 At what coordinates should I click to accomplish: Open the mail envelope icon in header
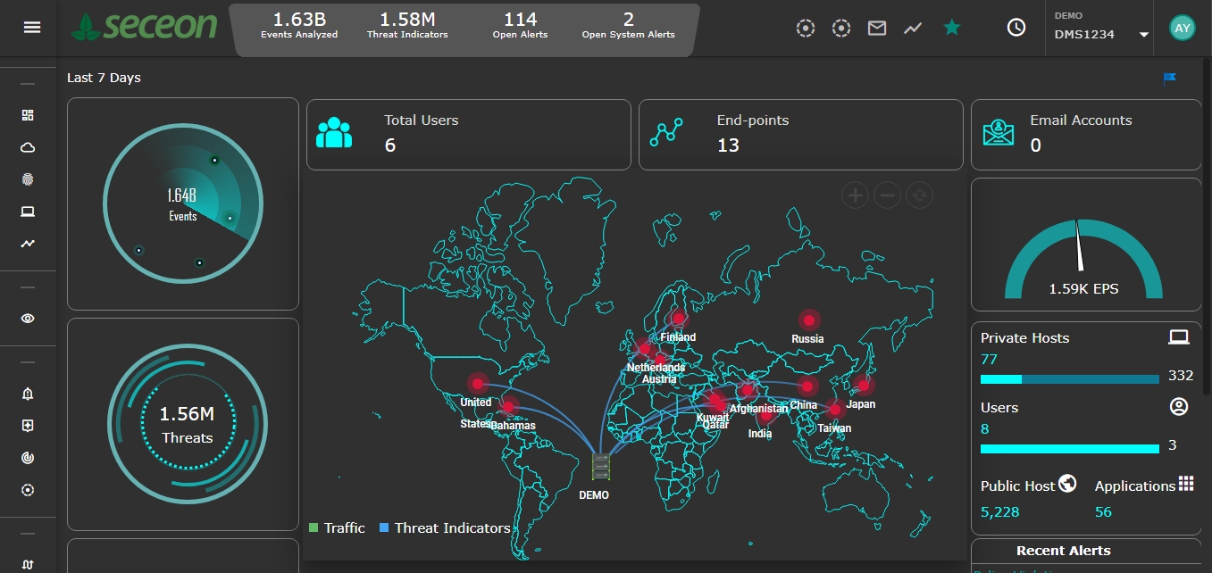(877, 29)
